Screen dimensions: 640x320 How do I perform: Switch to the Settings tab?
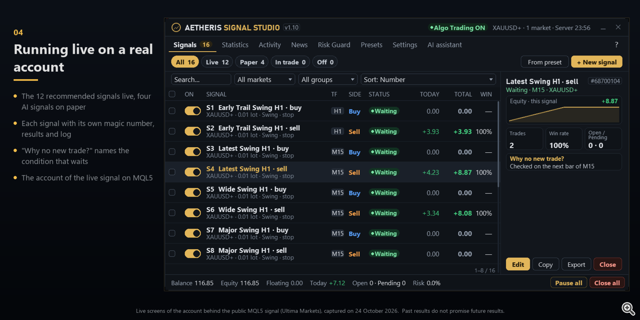[405, 45]
